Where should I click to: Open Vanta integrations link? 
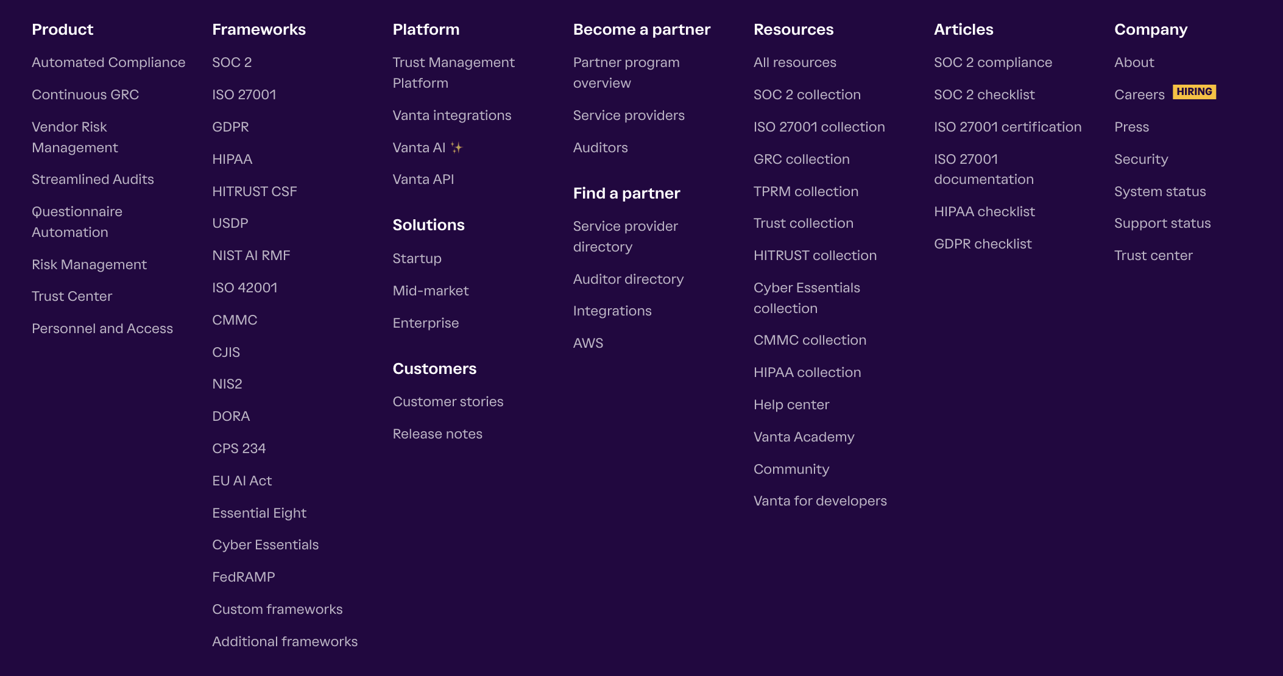(x=451, y=116)
